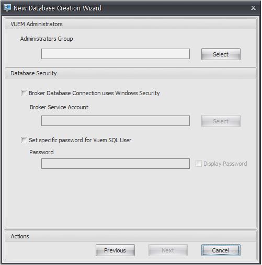This screenshot has height=265, width=262.
Task: Click the Password label text
Action: (41, 152)
